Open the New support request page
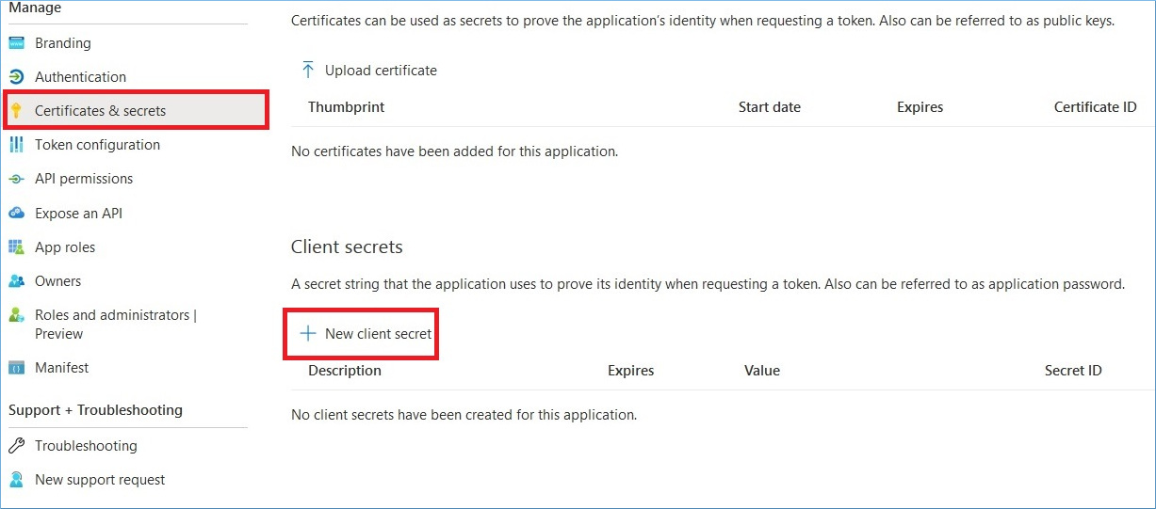Image resolution: width=1156 pixels, height=509 pixels. tap(100, 480)
